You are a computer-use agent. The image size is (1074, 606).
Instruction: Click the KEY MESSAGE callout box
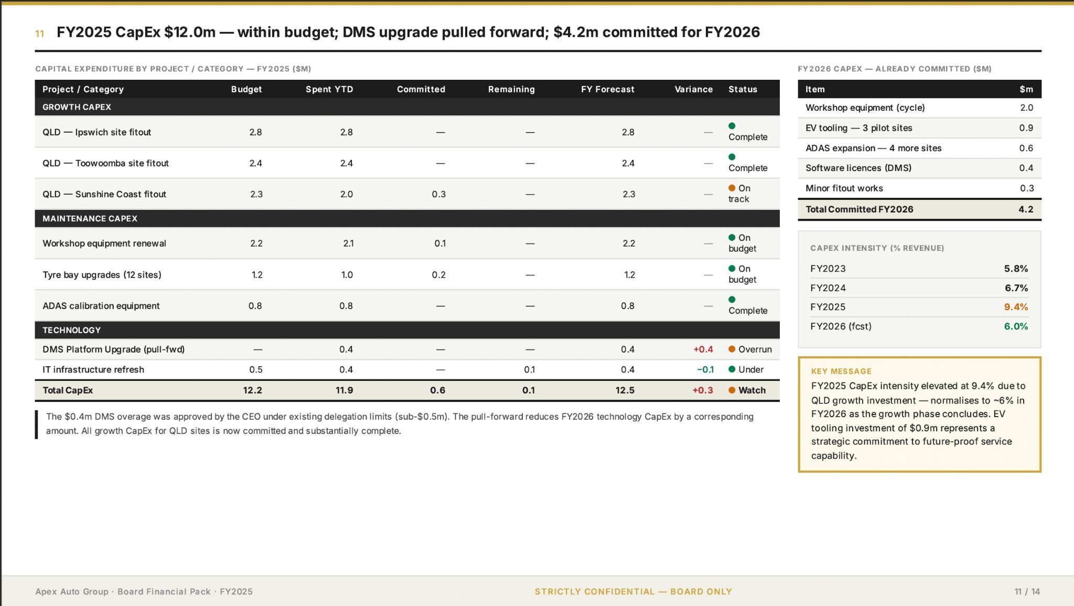coord(919,414)
